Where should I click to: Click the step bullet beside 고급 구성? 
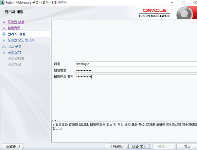pyautogui.click(x=4, y=46)
